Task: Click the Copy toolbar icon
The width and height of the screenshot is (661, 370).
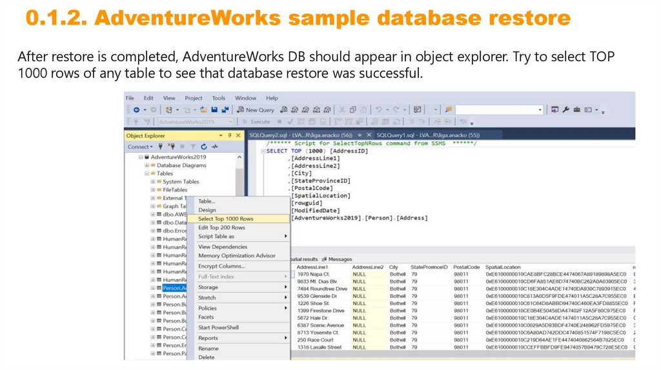Action: click(353, 110)
